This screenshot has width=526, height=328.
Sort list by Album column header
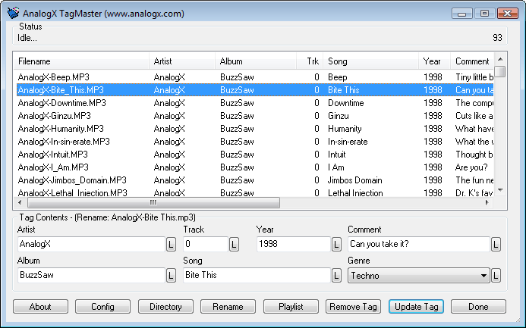256,61
